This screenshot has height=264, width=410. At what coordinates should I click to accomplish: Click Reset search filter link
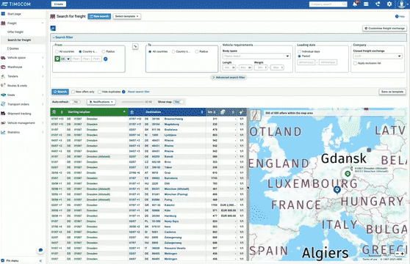[x=139, y=92]
